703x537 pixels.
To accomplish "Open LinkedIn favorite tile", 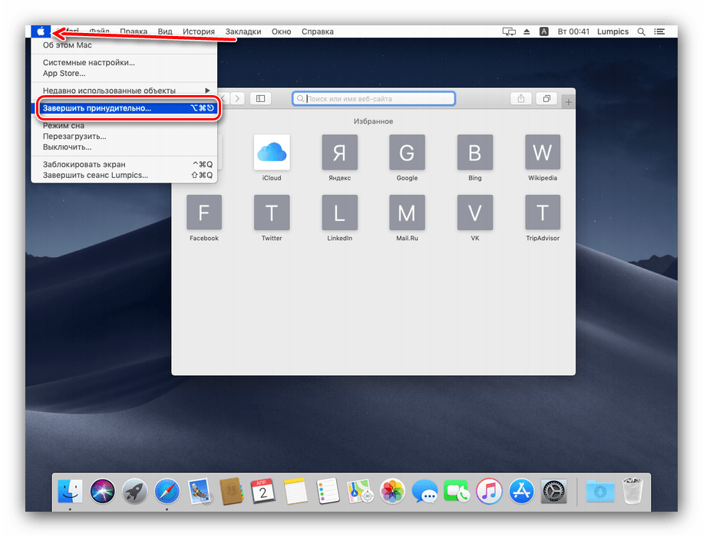I will tap(339, 212).
